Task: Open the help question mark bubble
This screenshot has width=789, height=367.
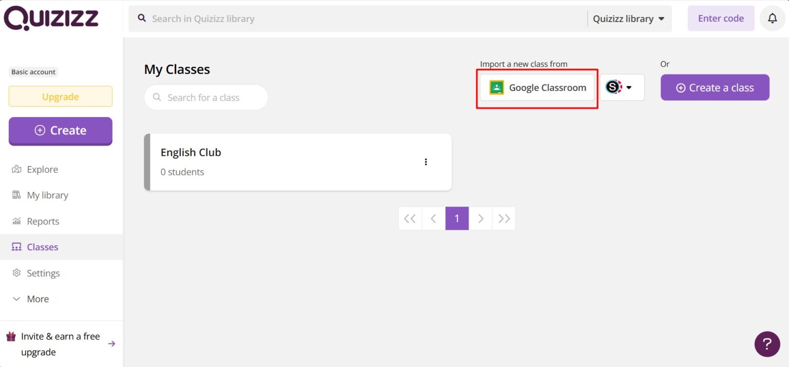Action: 767,344
